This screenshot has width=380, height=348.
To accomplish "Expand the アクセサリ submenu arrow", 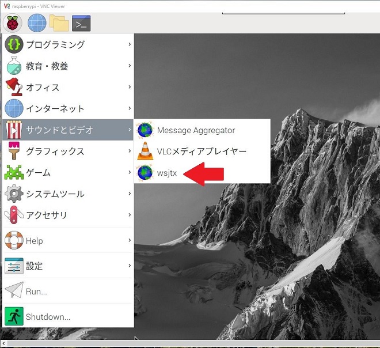I will [x=130, y=215].
